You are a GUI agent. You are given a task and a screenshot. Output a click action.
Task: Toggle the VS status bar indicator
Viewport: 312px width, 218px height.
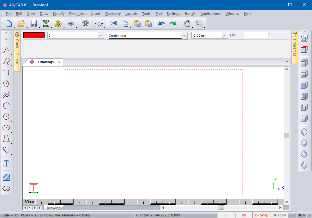point(244,215)
